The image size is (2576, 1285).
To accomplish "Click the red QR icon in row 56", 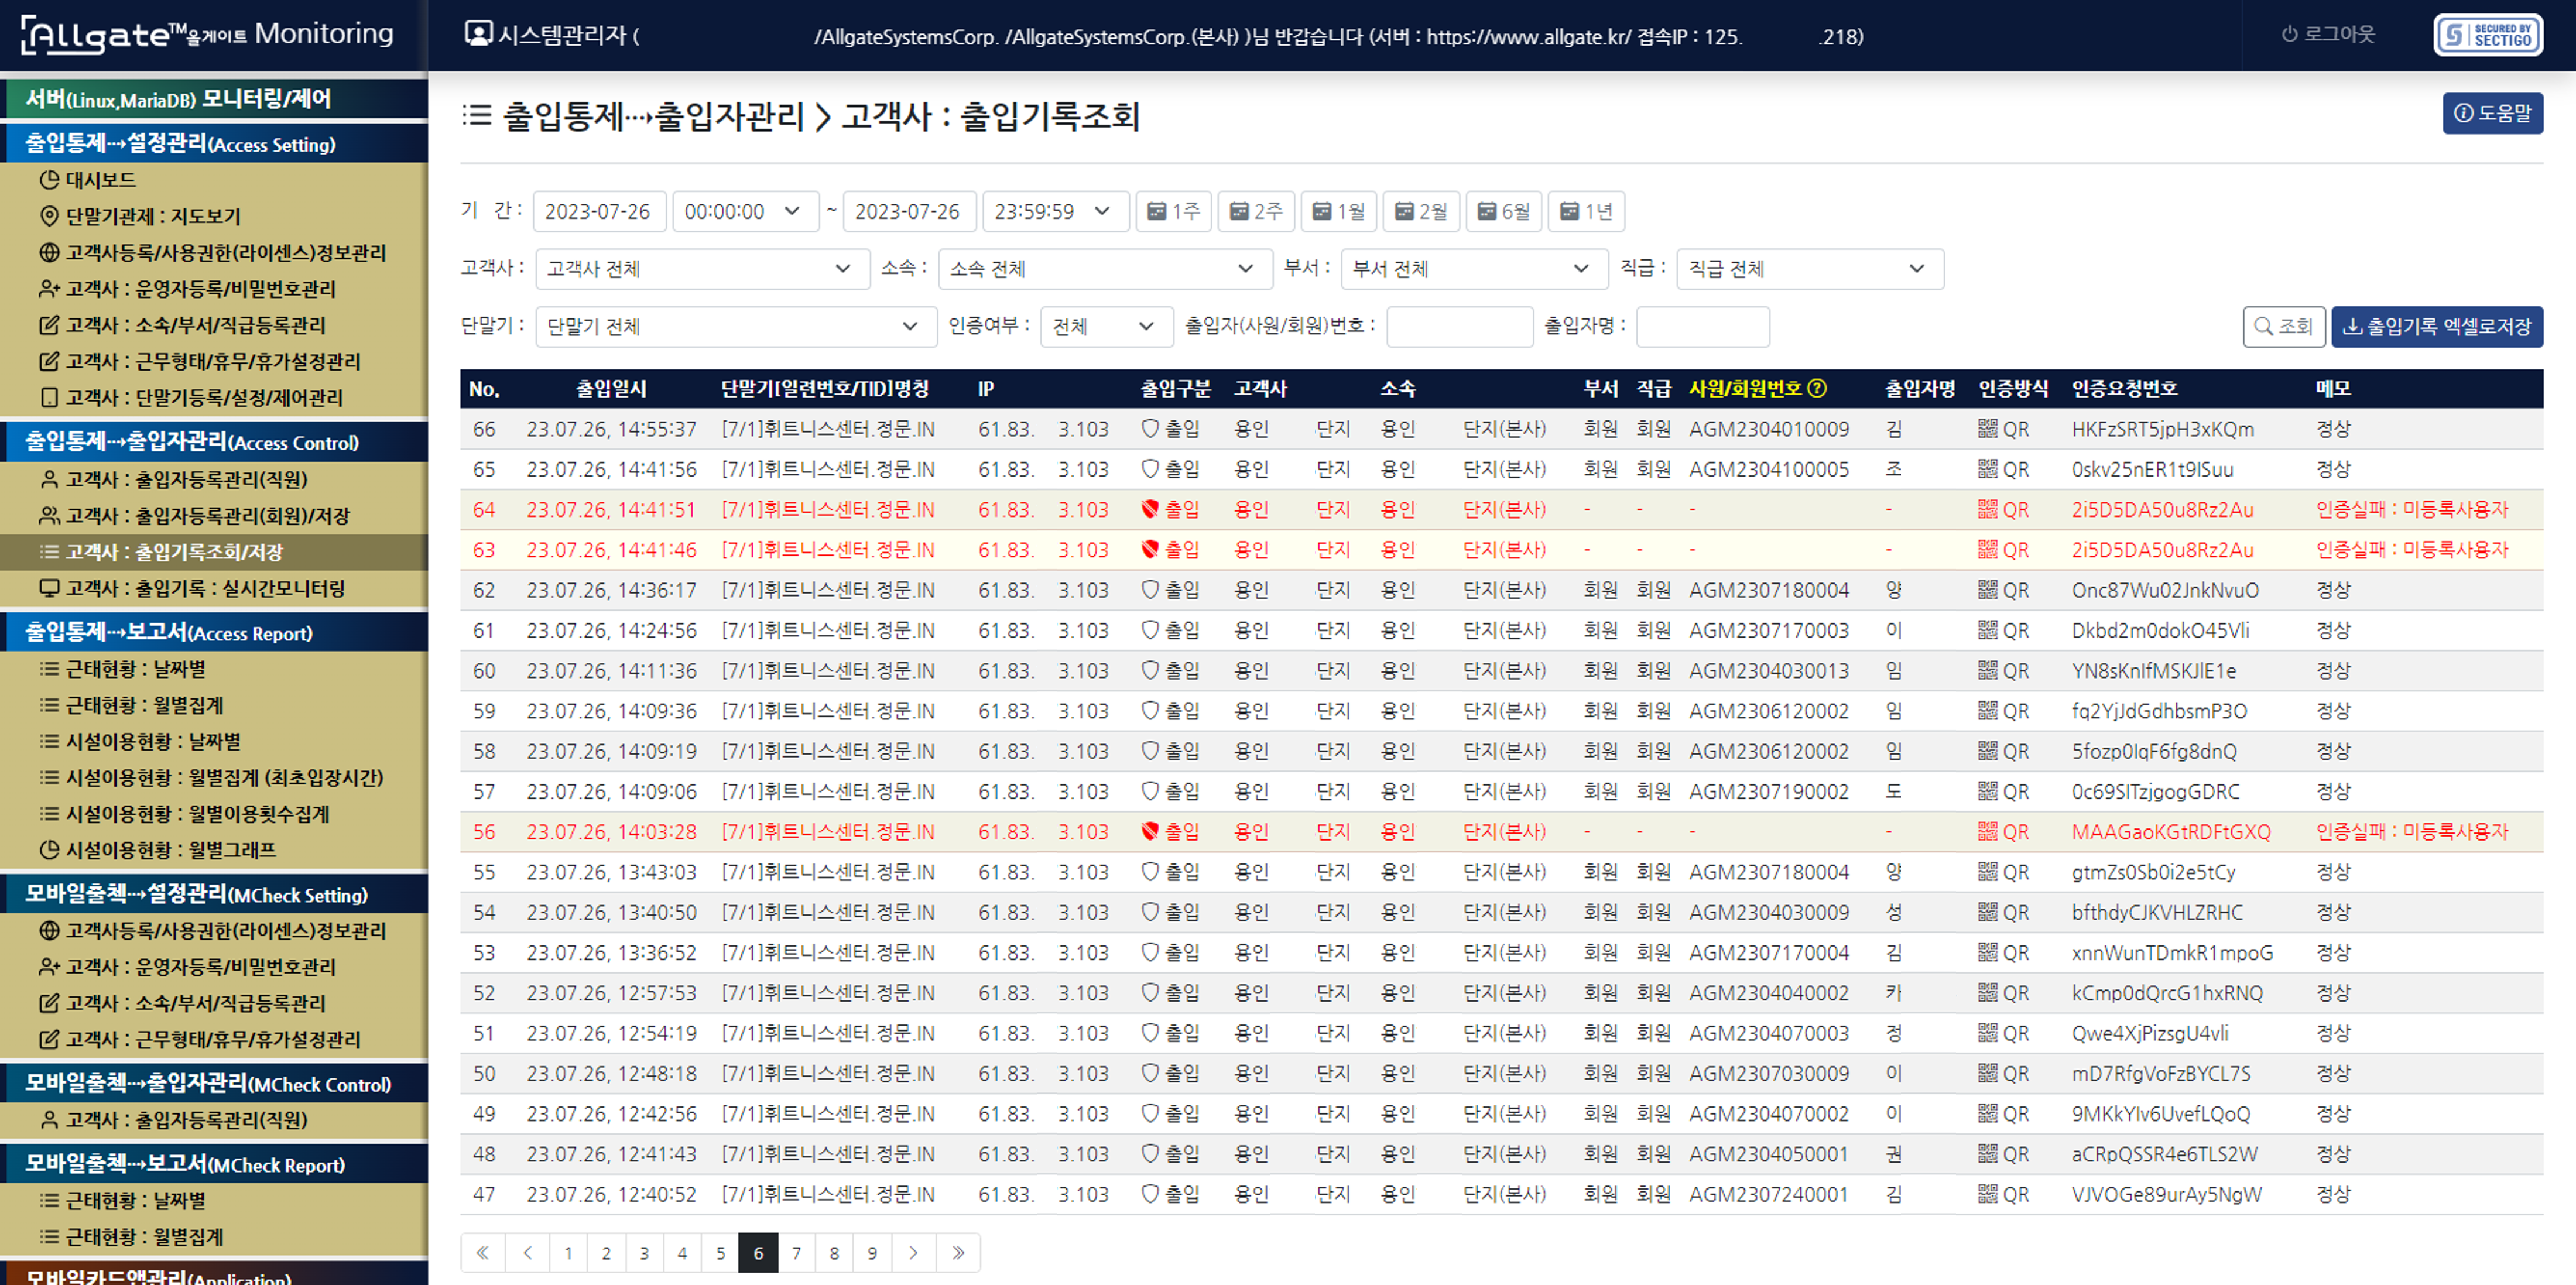I will point(1988,831).
